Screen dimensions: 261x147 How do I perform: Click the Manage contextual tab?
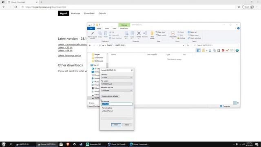[124, 25]
